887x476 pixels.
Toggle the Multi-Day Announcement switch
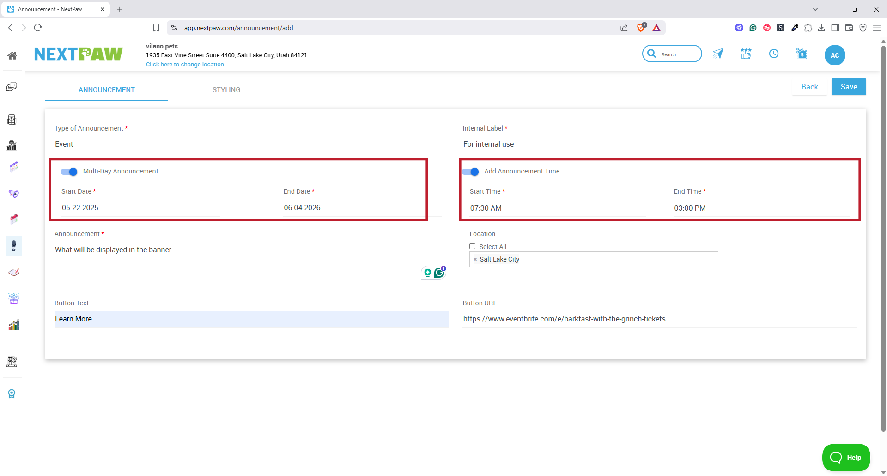(x=69, y=172)
